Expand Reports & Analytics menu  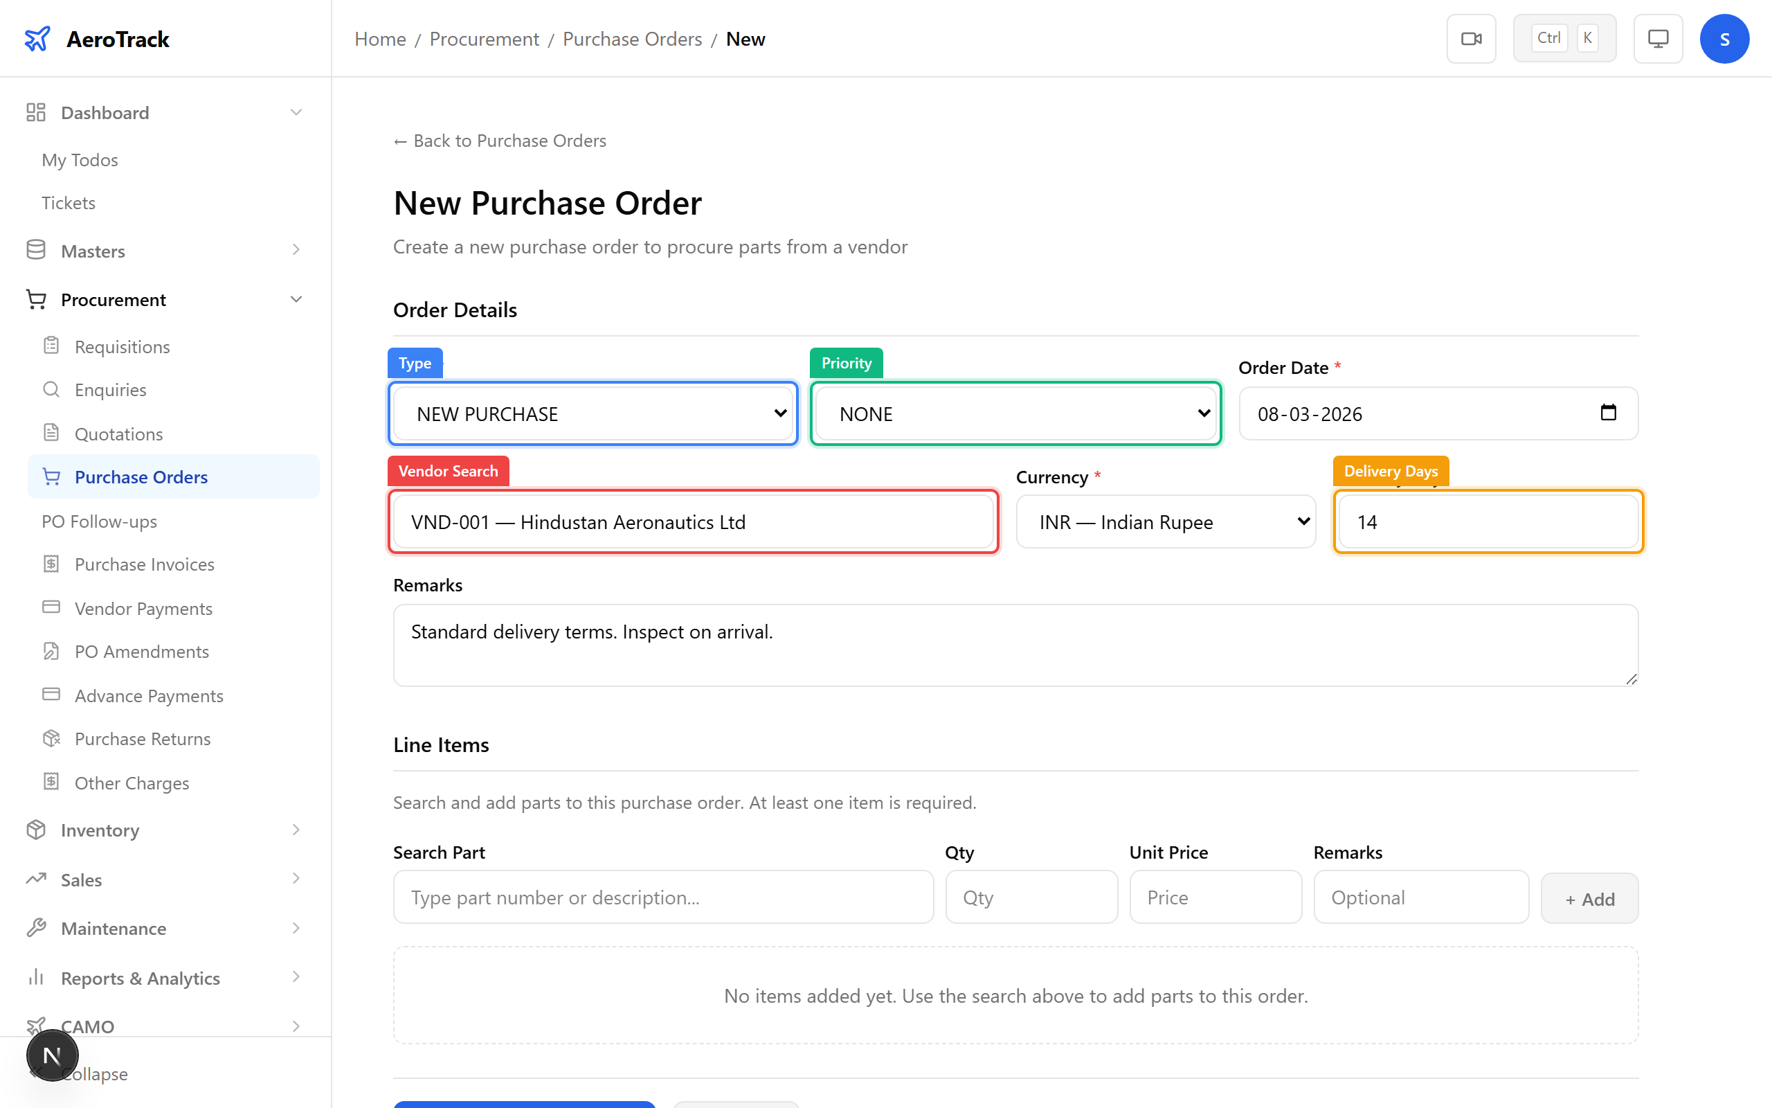click(296, 977)
